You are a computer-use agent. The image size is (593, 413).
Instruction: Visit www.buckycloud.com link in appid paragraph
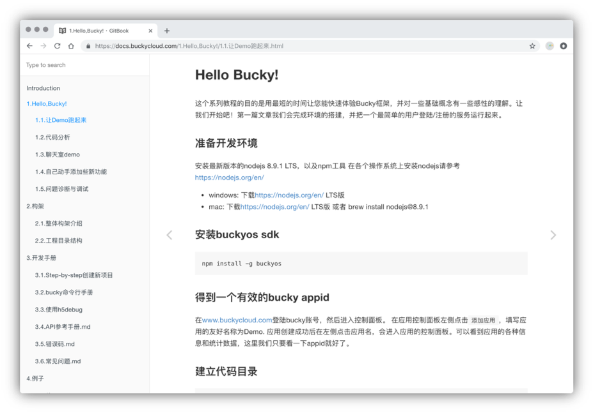coord(237,320)
